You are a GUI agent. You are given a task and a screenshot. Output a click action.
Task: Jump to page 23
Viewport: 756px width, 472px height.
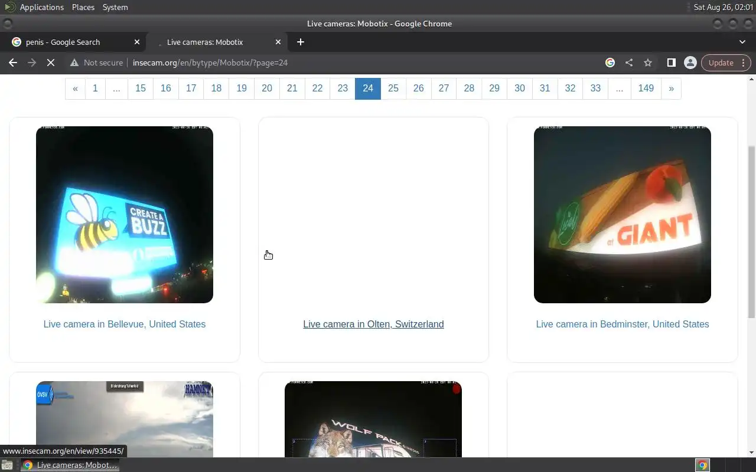pos(343,88)
